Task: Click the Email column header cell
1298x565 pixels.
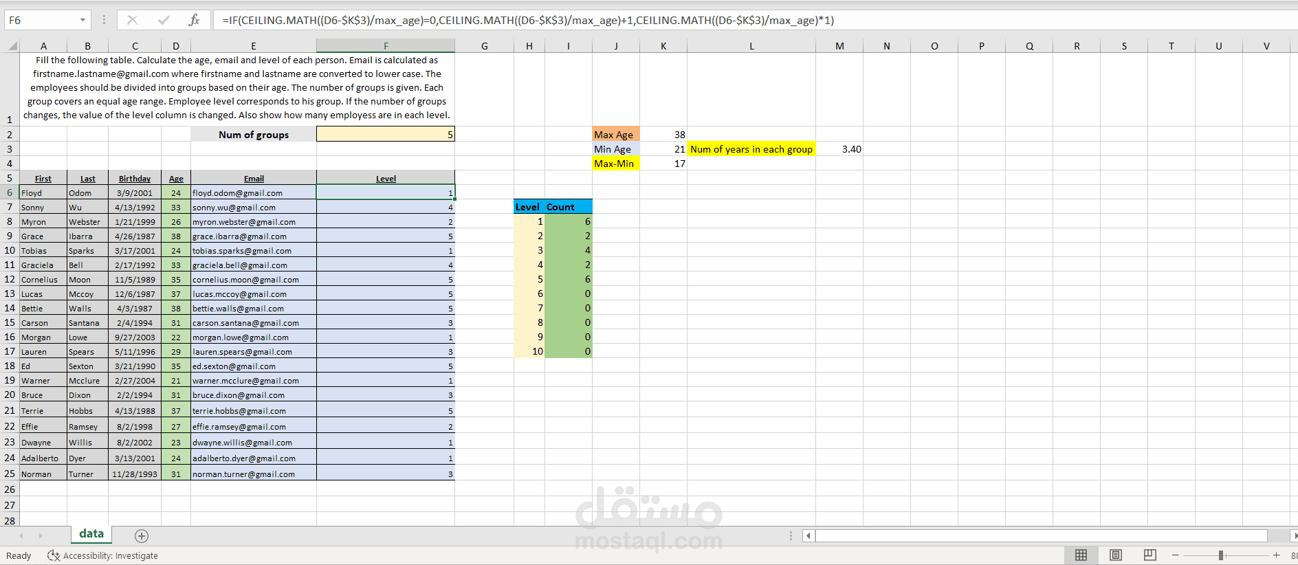Action: click(x=254, y=178)
